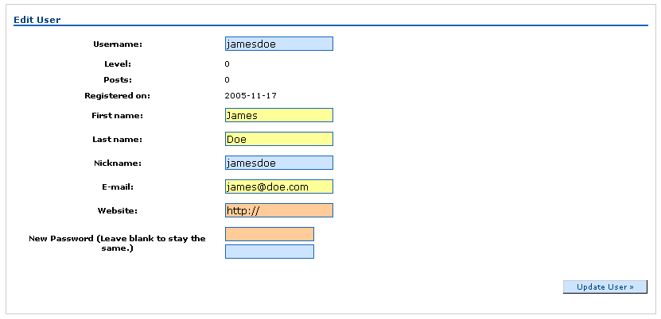
Task: Focus the E-mail field with james@doe.com
Action: tap(279, 186)
